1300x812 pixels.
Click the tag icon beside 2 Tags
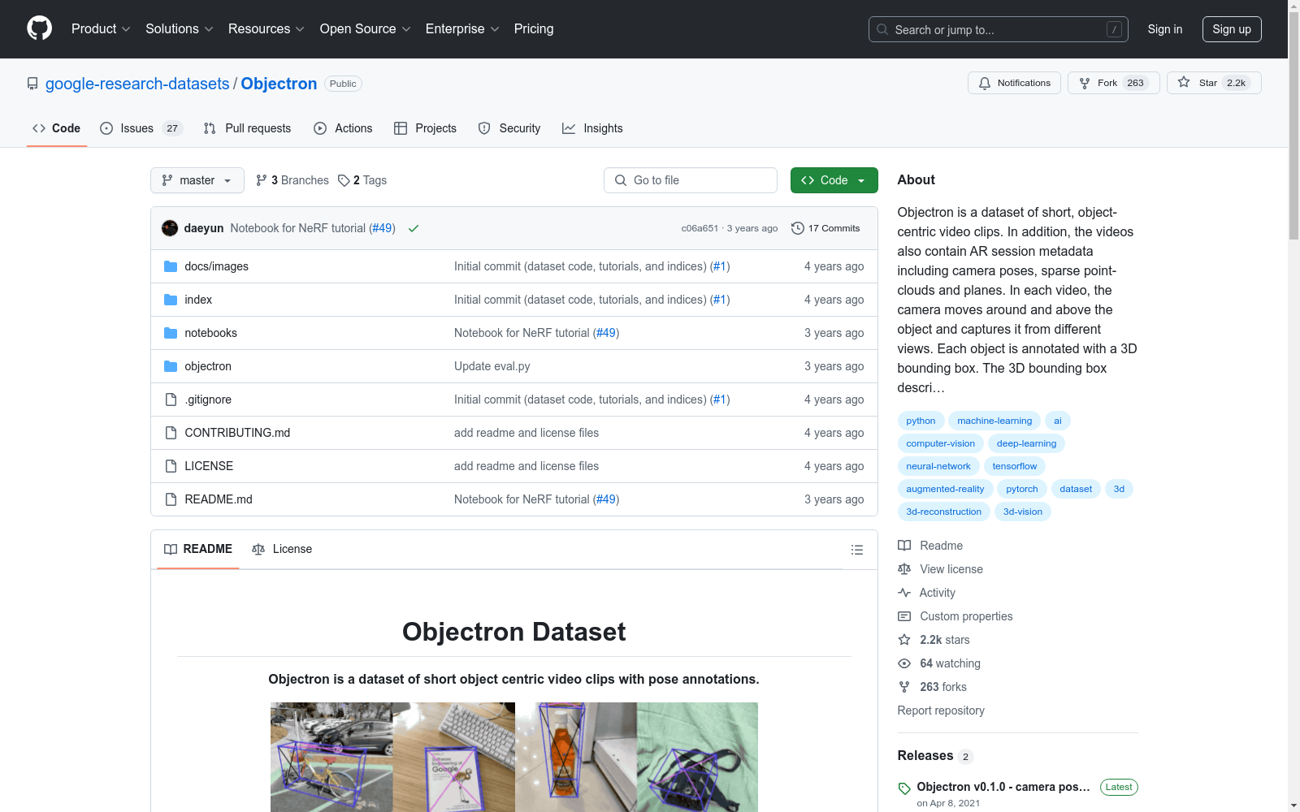click(344, 180)
